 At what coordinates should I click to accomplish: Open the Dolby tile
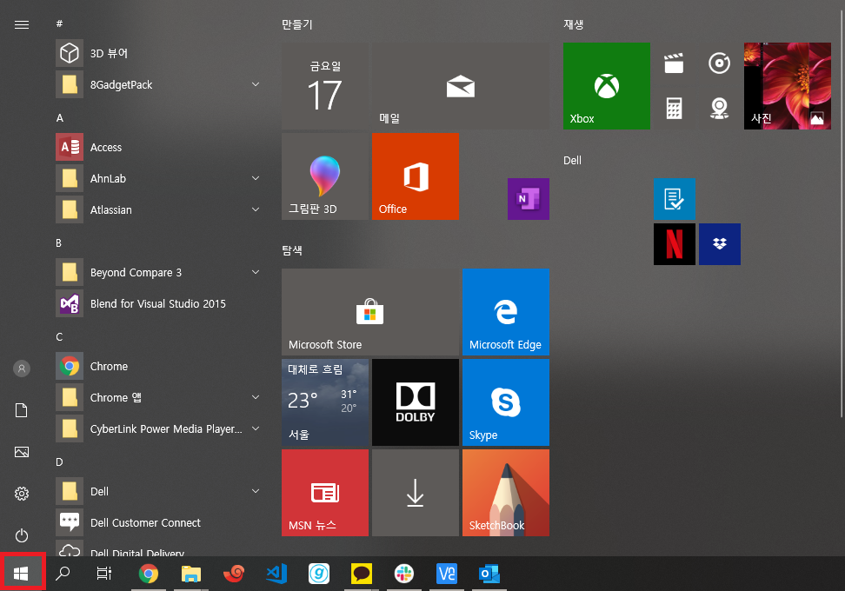416,402
